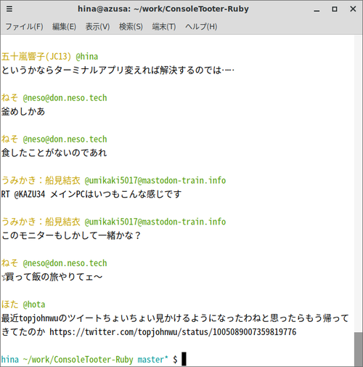This screenshot has width=363, height=367.
Task: Click the handle @hina
Action: pyautogui.click(x=87, y=57)
